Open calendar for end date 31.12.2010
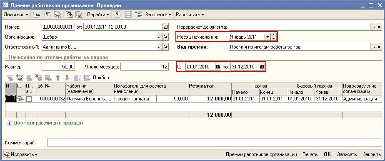The image size is (385, 161). 262,66
